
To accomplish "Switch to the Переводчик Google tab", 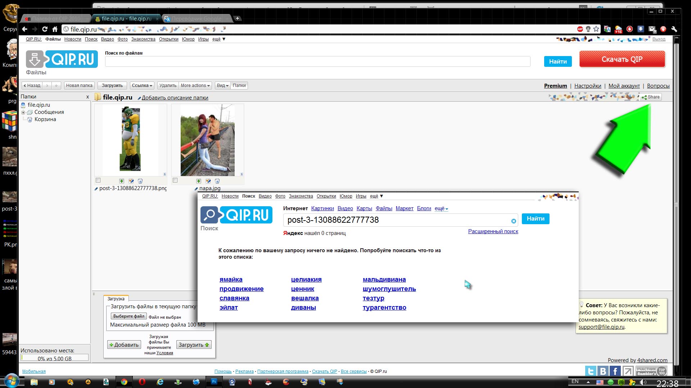I will (x=197, y=18).
